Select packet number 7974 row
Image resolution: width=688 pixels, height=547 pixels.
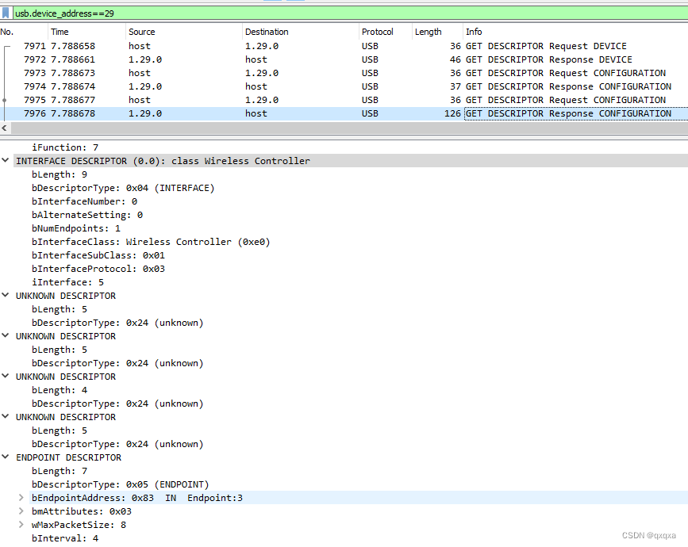coord(344,86)
